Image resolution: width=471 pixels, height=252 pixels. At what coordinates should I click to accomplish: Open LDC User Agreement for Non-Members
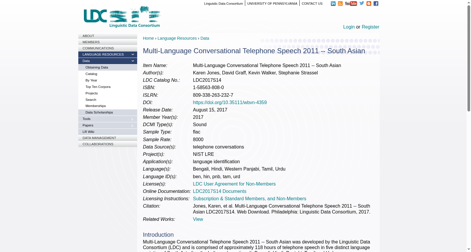234,184
